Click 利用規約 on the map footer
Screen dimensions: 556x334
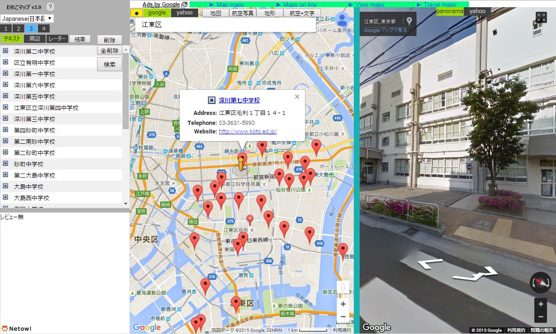point(342,330)
